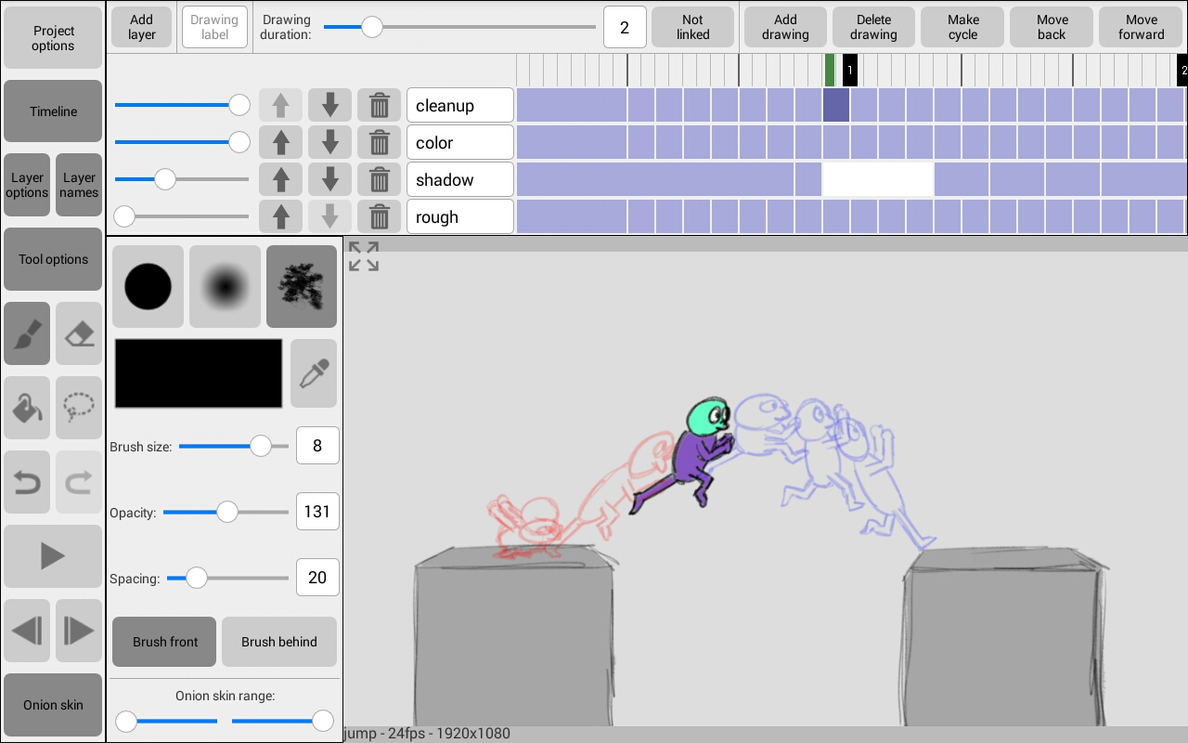Screen dimensions: 1188x743
Task: Toggle the Onion skin panel
Action: pos(53,705)
